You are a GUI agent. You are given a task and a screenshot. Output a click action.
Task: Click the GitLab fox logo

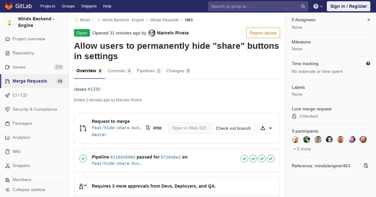click(x=9, y=6)
